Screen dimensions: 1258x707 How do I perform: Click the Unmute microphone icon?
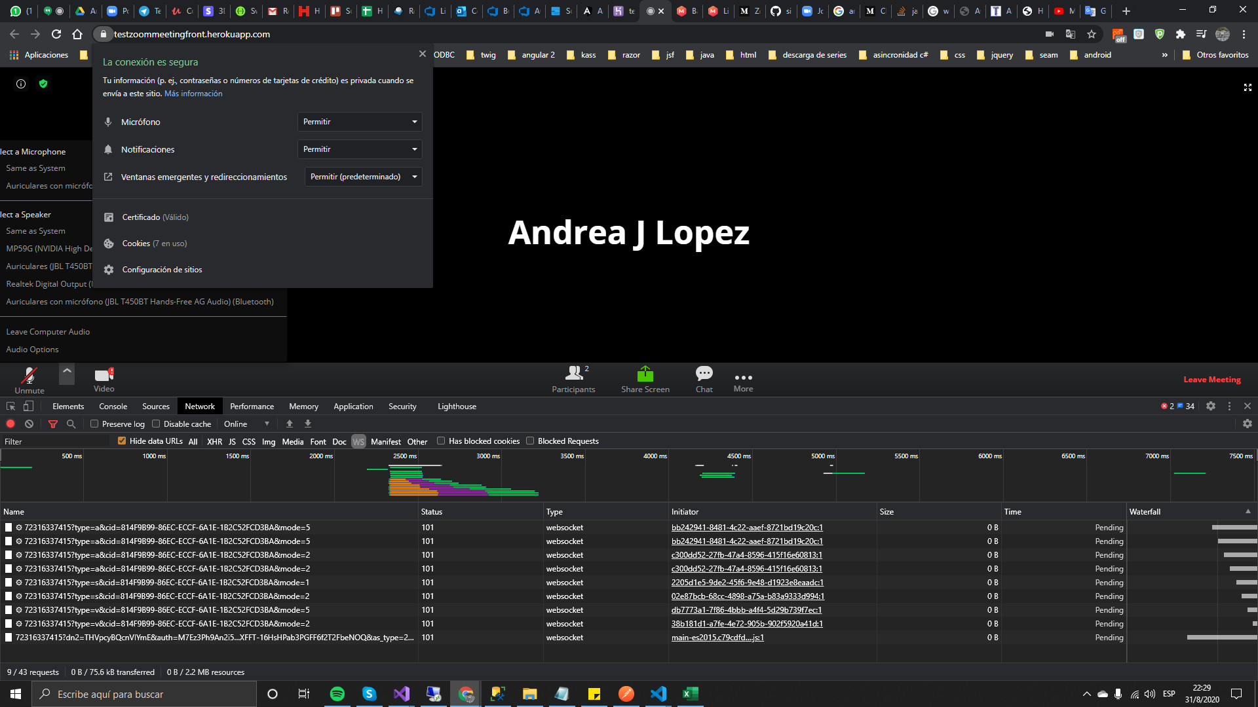click(29, 376)
